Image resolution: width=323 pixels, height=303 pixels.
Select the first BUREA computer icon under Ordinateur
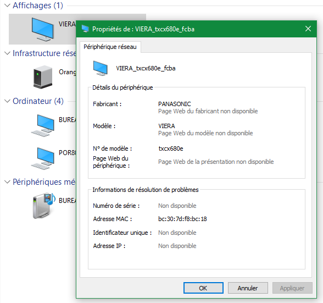pos(43,125)
